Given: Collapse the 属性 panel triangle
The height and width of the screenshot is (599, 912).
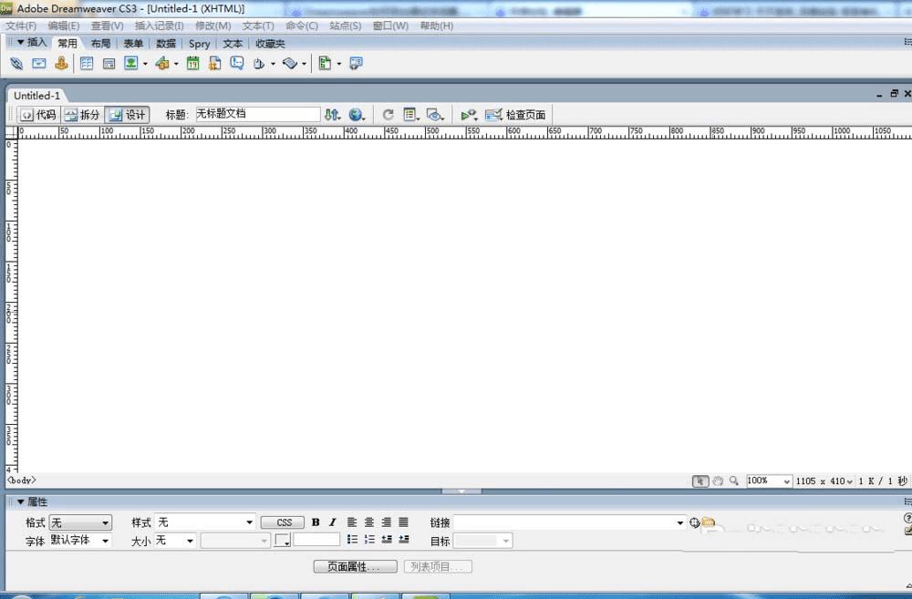Looking at the screenshot, I should (x=20, y=501).
